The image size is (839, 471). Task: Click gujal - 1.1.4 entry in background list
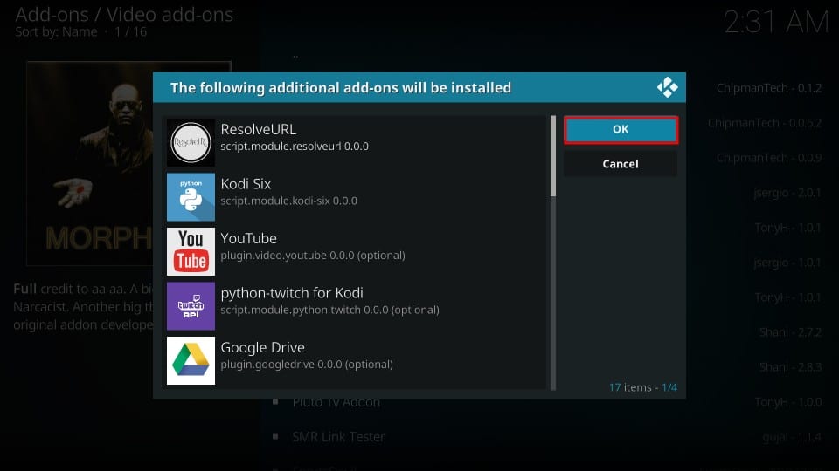tap(792, 437)
